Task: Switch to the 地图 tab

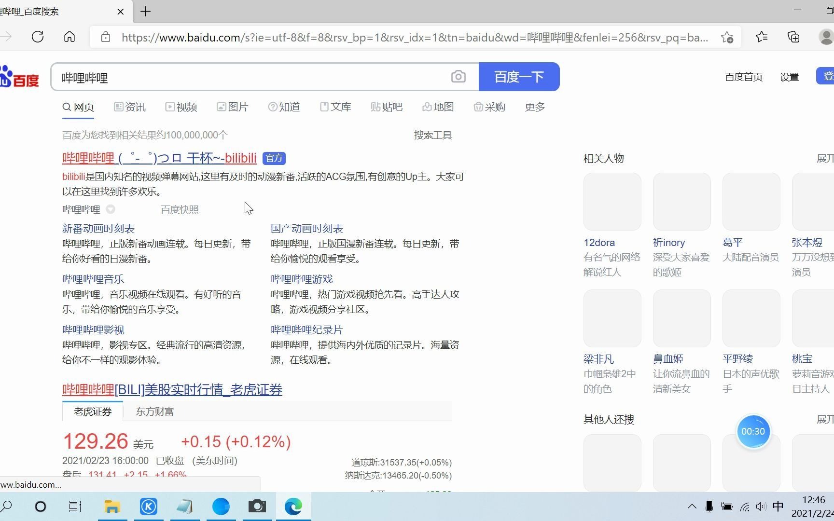Action: [438, 107]
